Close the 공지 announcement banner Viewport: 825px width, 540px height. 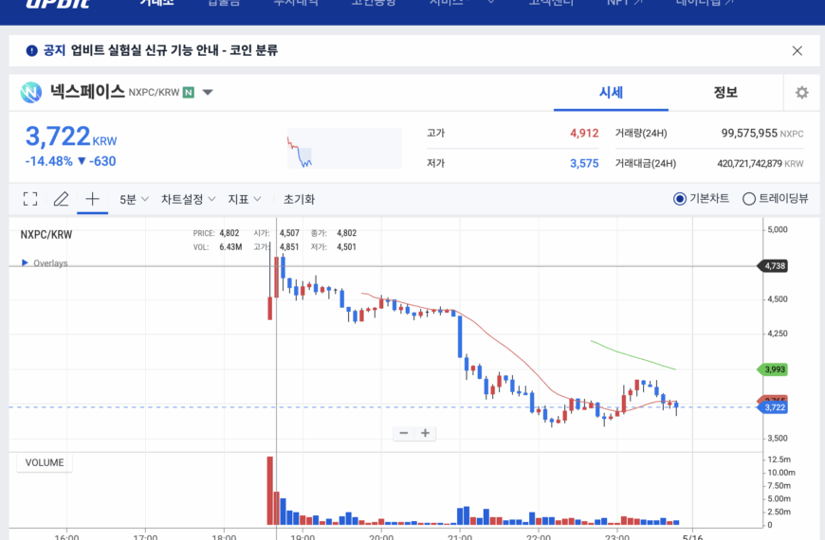(797, 50)
